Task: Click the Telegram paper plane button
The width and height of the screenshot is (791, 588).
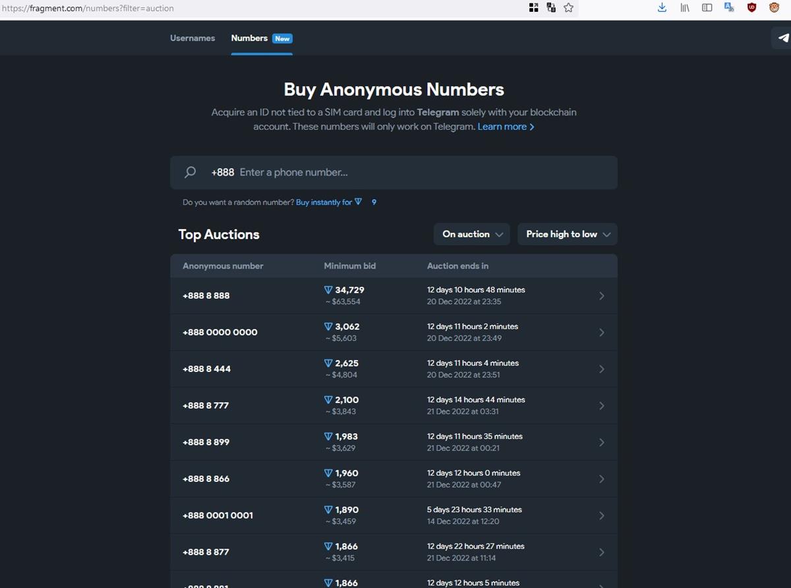Action: tap(783, 38)
